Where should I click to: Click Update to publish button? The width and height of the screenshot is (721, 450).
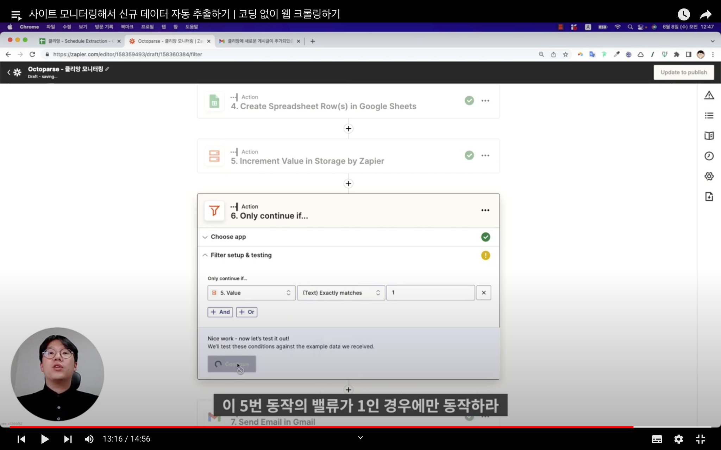(x=684, y=72)
